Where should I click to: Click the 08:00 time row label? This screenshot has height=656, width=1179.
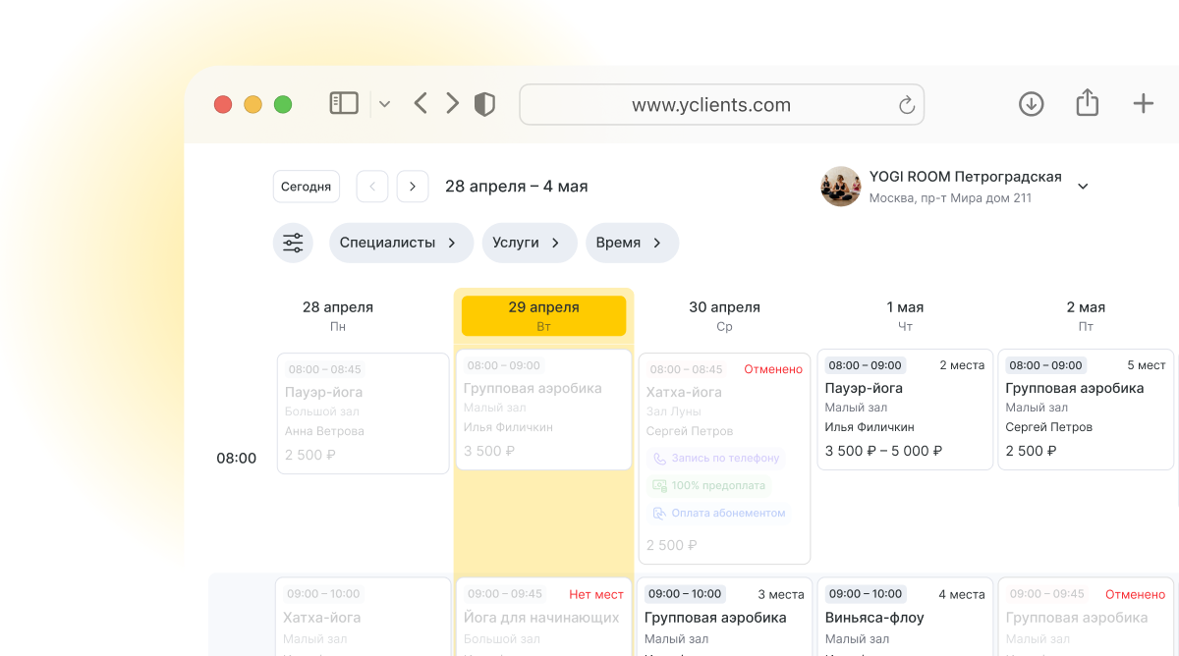pos(237,458)
